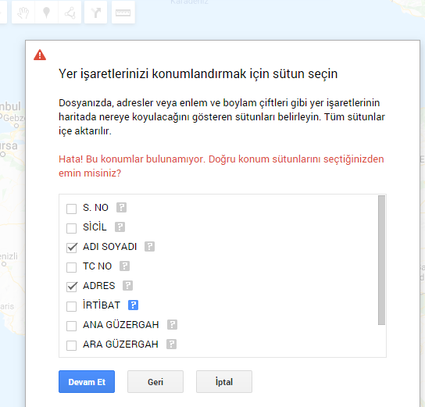The image size is (425, 407).
Task: Show the help icon for ADI SOYADI
Action: pyautogui.click(x=150, y=247)
